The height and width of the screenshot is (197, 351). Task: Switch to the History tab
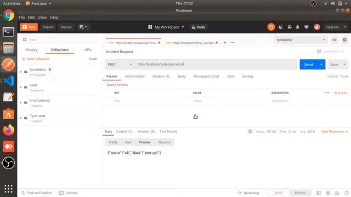point(31,50)
